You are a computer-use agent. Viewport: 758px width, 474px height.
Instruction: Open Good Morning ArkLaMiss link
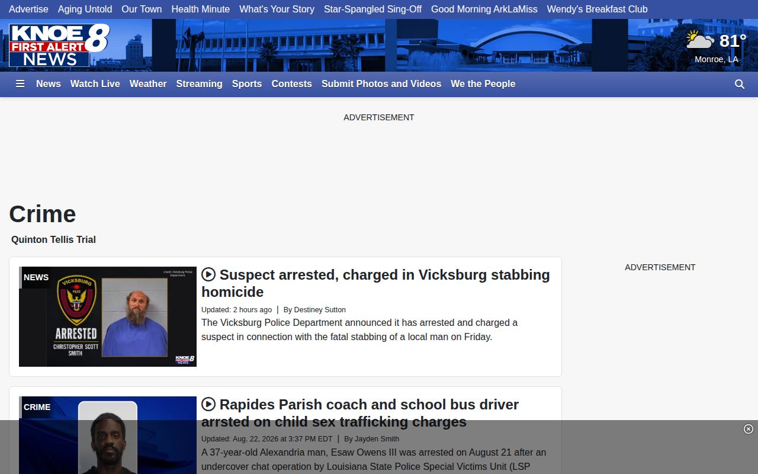(484, 9)
